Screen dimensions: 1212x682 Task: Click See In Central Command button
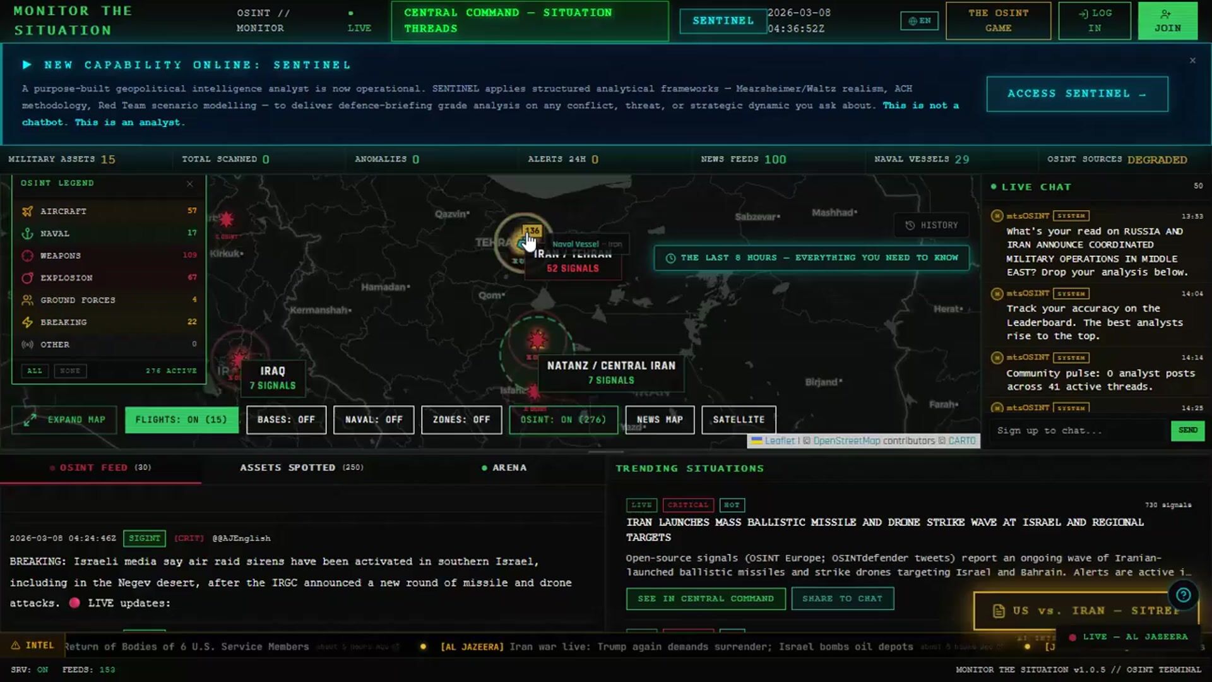pos(705,599)
